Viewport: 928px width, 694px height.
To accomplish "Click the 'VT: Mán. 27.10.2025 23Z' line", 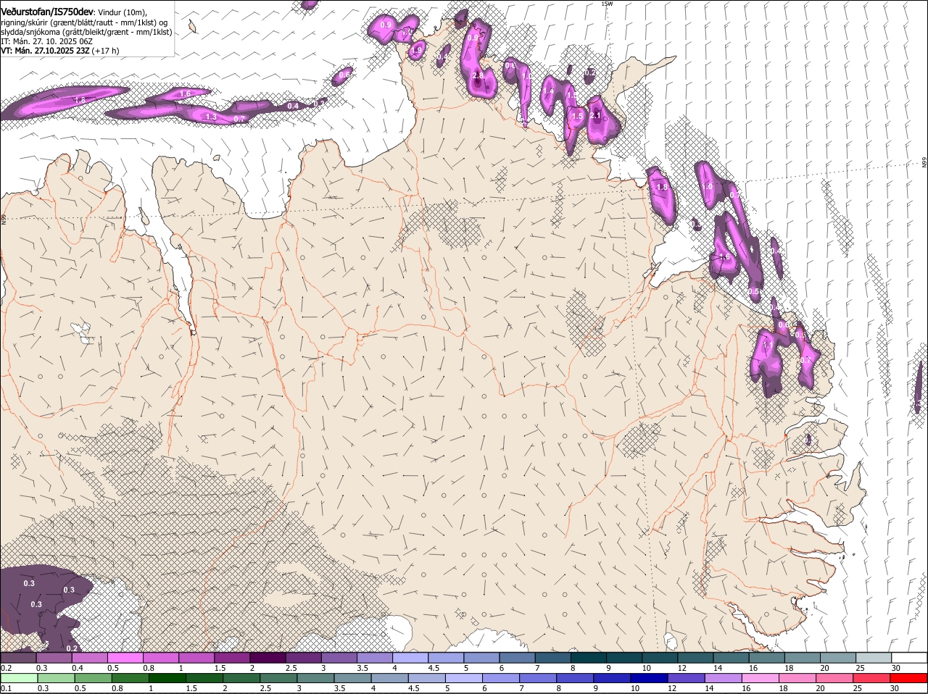I will pos(45,51).
